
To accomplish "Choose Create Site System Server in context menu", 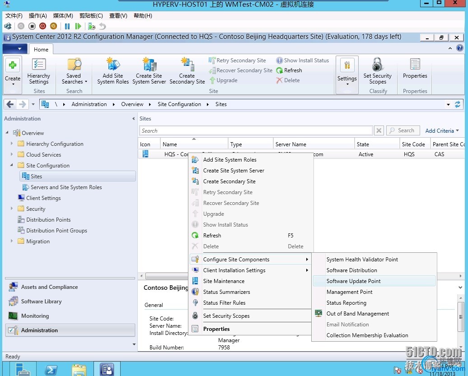I will (251, 171).
